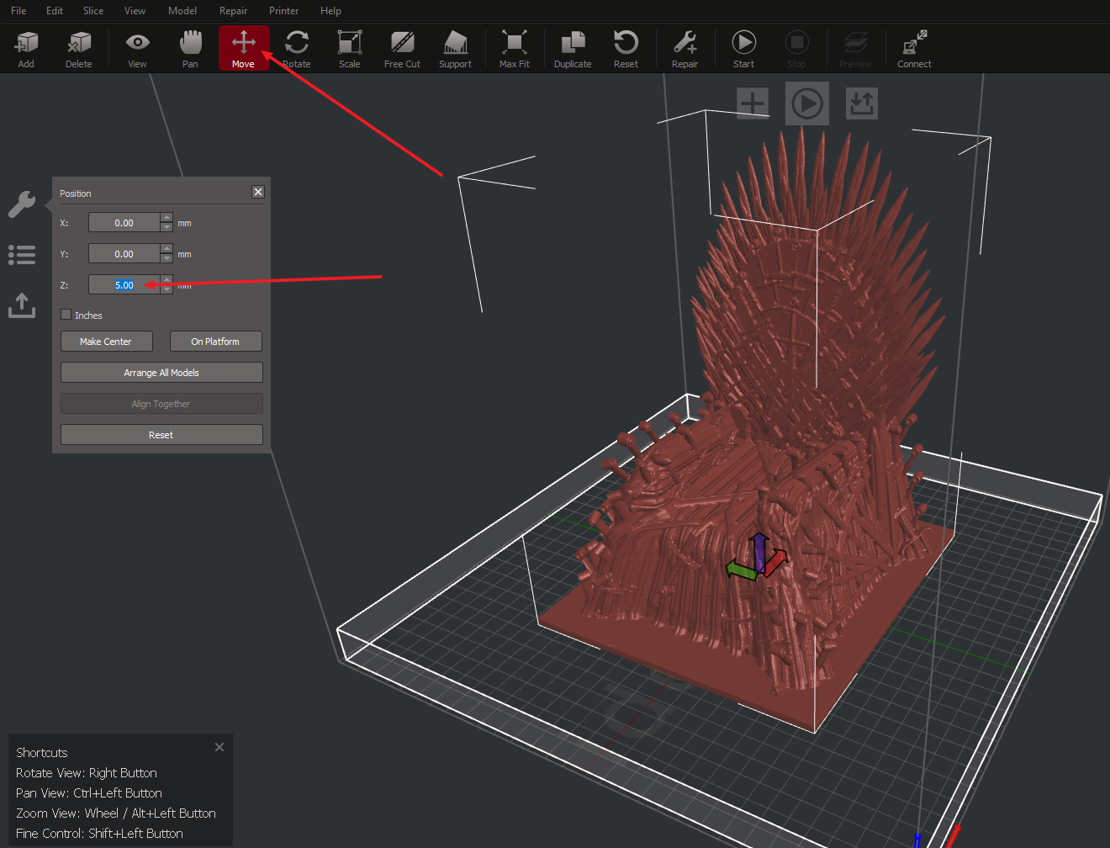Viewport: 1110px width, 848px height.
Task: Click the On Platform button
Action: [x=215, y=342]
